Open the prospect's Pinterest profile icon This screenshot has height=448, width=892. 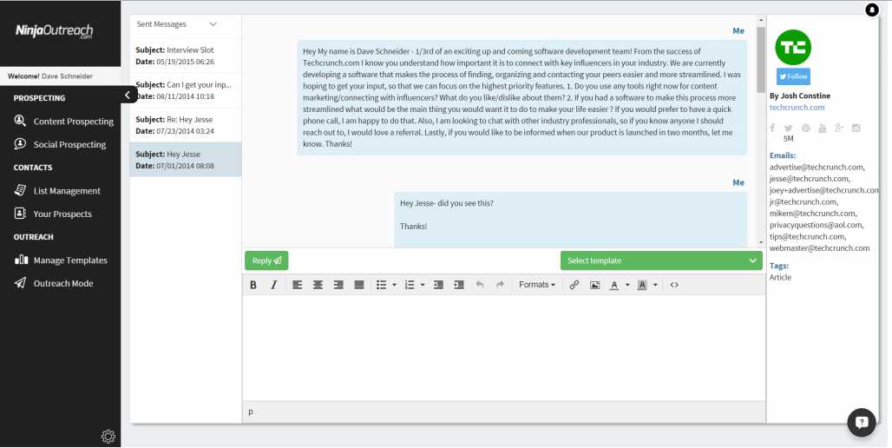pos(805,128)
